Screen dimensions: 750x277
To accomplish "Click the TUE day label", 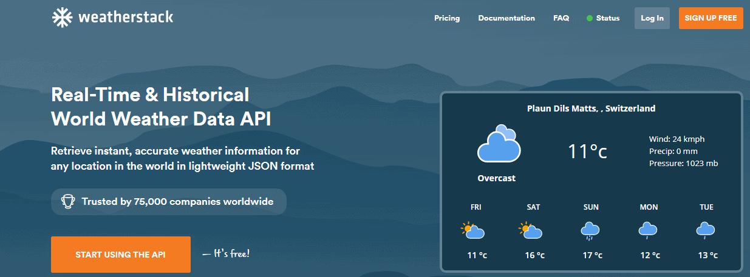I will [x=706, y=207].
